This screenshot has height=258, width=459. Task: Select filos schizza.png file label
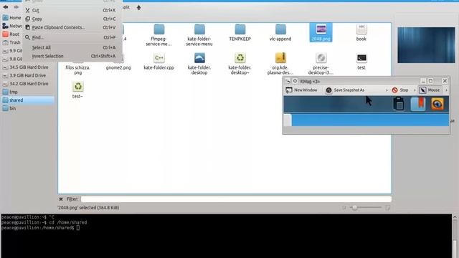77,70
